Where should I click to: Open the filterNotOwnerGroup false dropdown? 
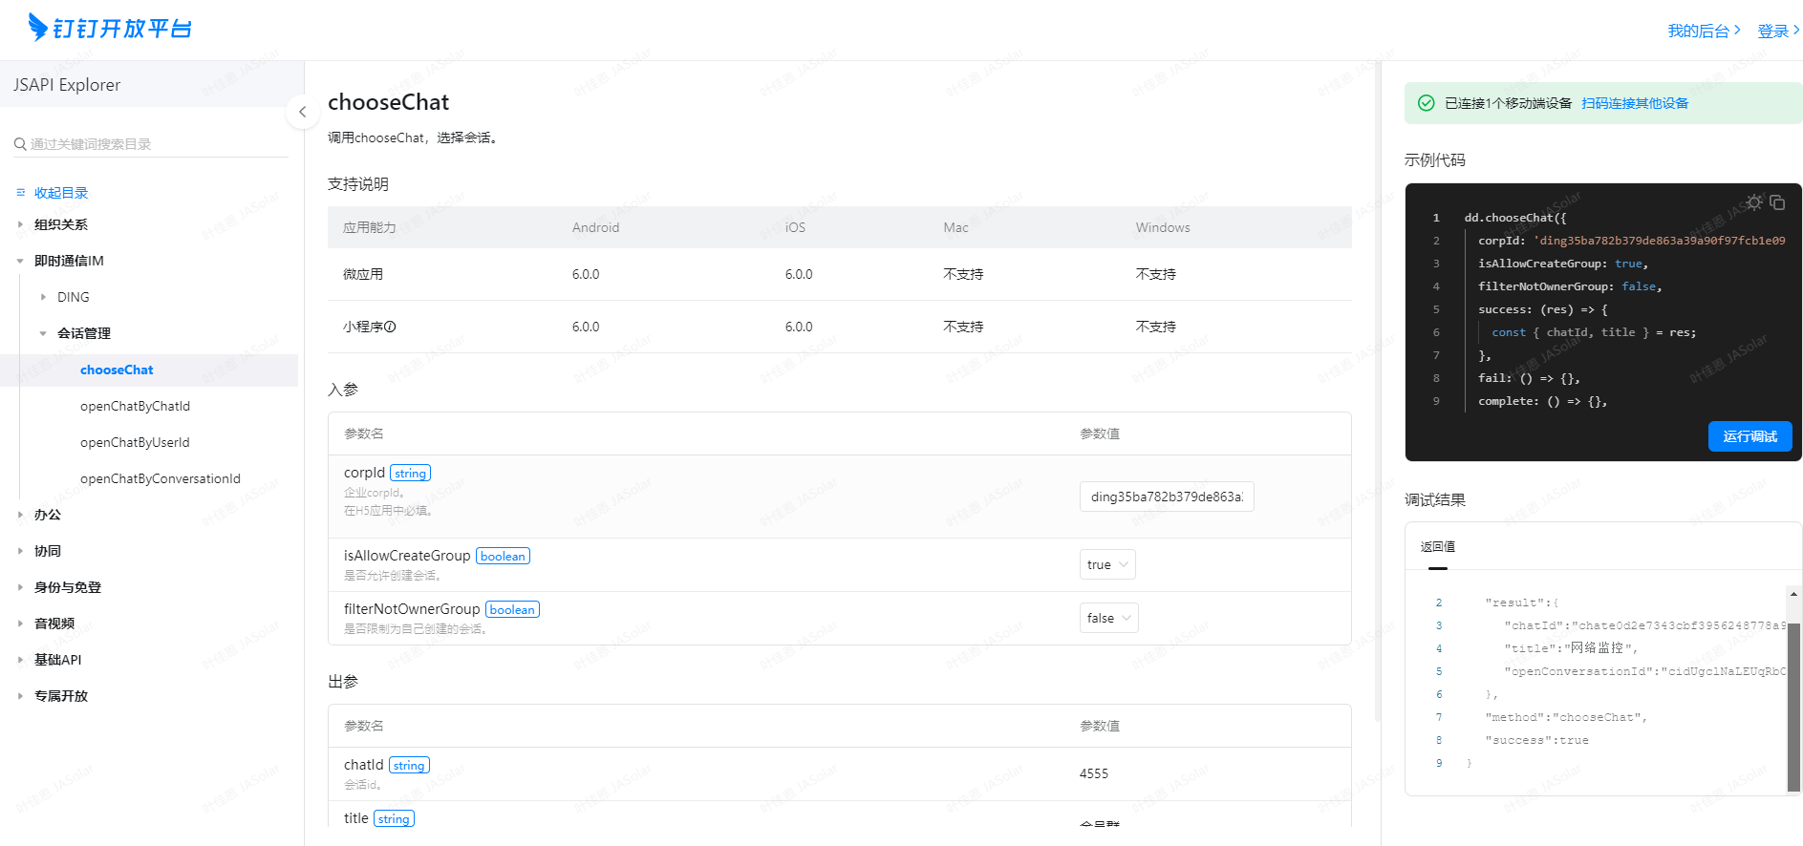[x=1108, y=618]
